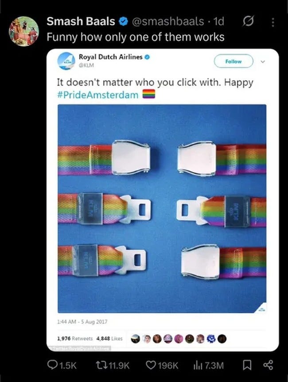
Task: Share the post using share icon
Action: click(x=268, y=365)
